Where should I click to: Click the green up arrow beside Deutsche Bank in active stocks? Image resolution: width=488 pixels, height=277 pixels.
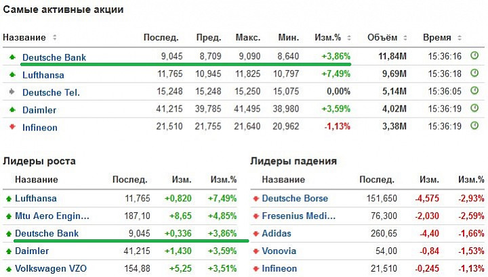coord(12,57)
